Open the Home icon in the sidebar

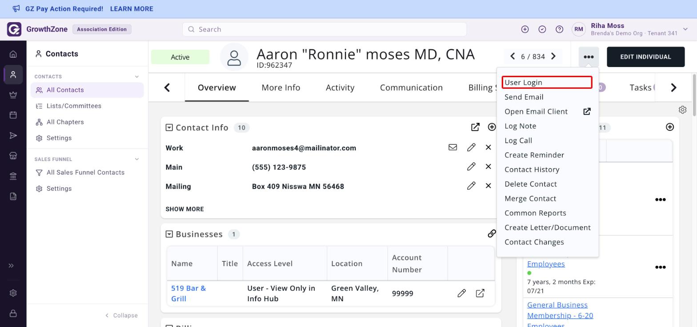[x=13, y=54]
